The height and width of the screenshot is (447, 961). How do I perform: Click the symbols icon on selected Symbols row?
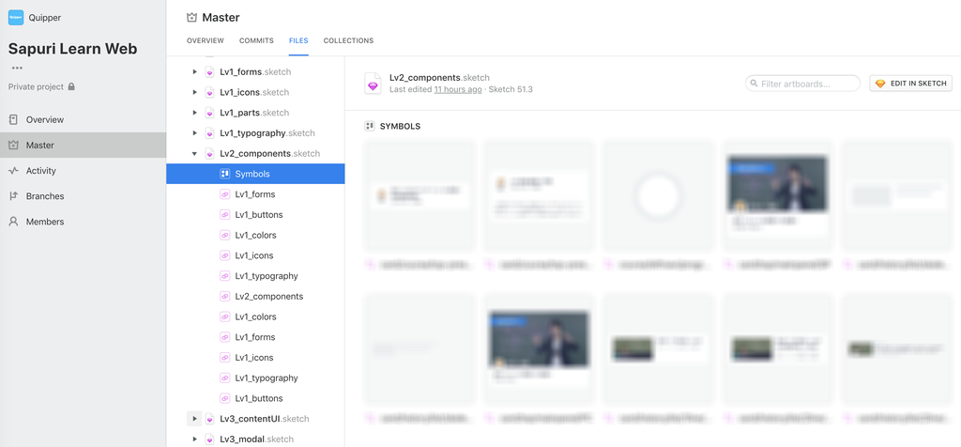coord(225,174)
